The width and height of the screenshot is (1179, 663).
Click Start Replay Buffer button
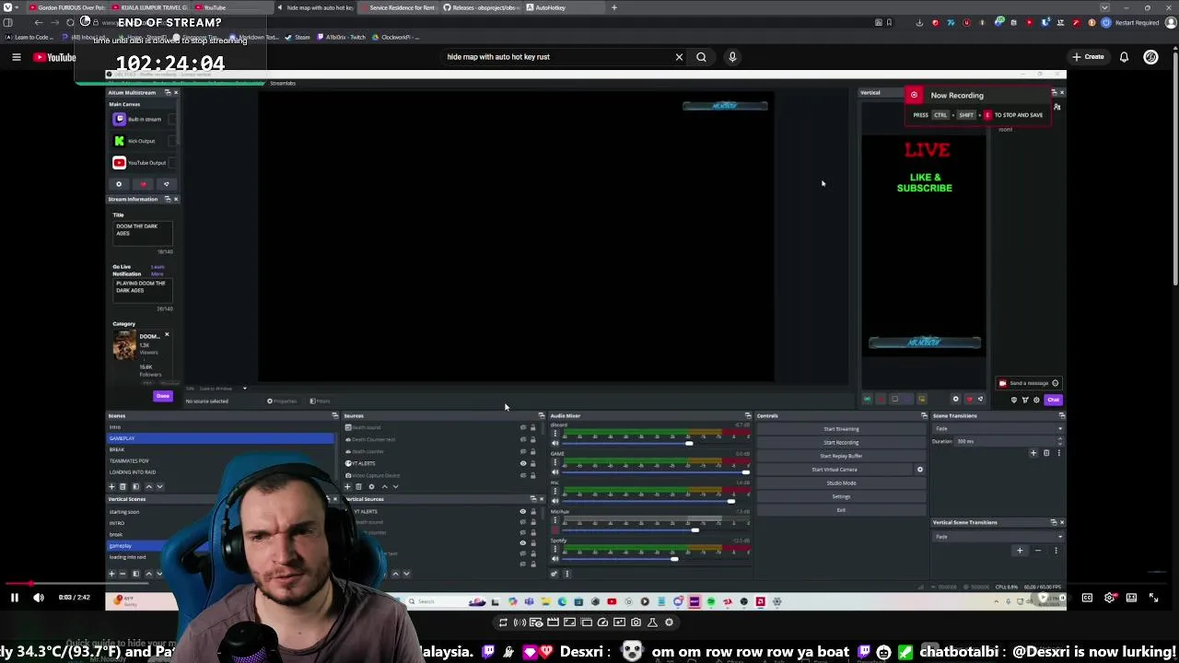pyautogui.click(x=841, y=456)
